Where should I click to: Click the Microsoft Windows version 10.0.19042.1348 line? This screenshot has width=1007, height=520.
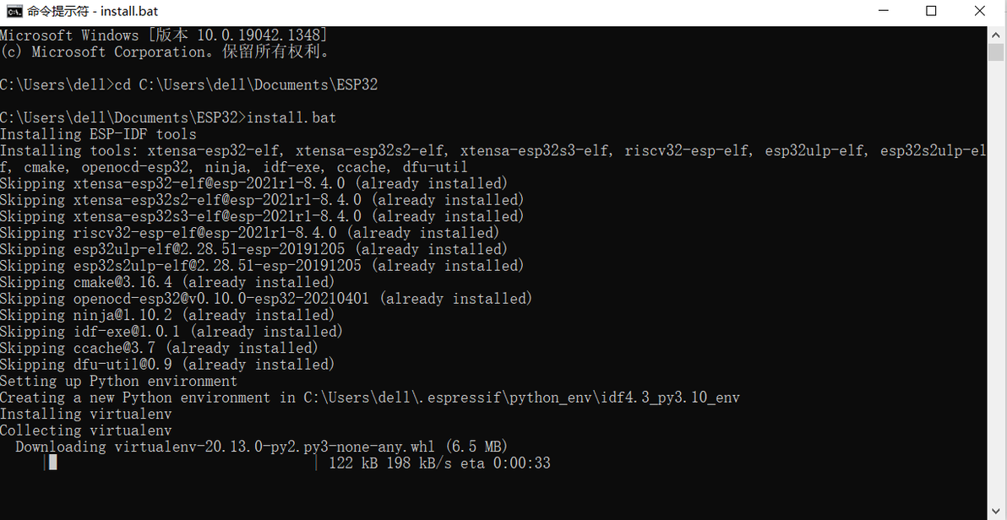coord(164,35)
